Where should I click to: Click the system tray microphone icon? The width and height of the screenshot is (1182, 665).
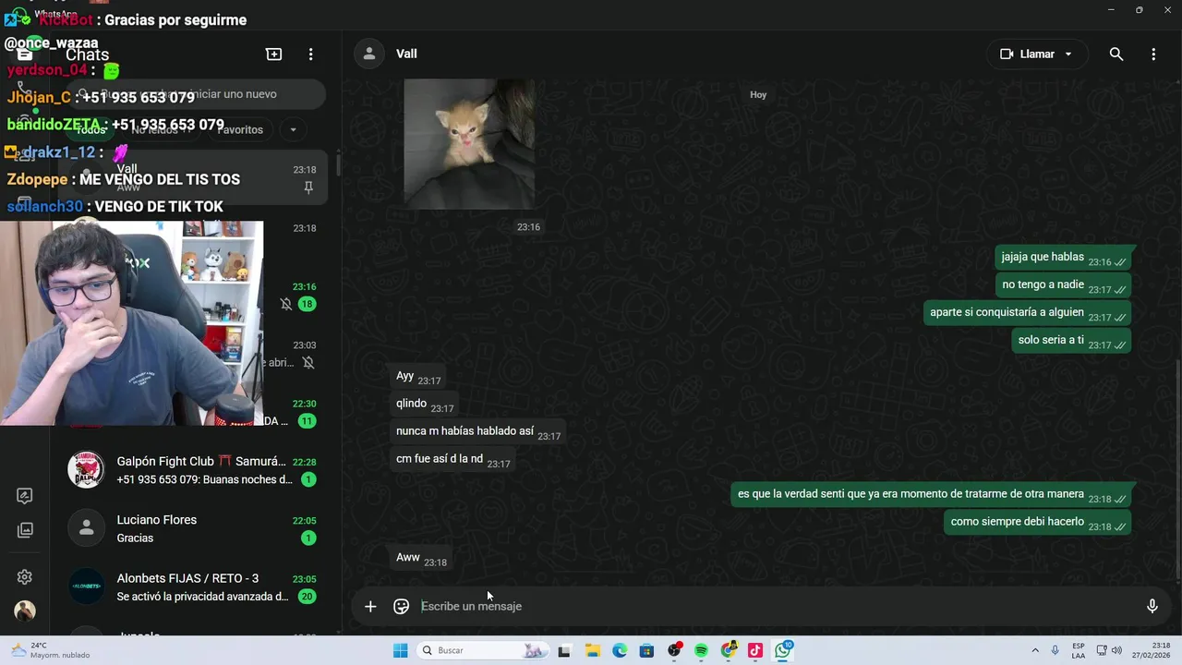tap(1055, 651)
